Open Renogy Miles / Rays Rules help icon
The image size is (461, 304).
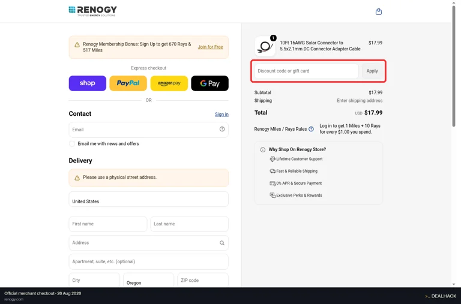click(311, 129)
